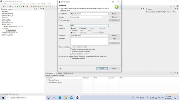This screenshot has width=179, height=100.
Task: Enable Generate comments checkbox
Action: tap(71, 58)
